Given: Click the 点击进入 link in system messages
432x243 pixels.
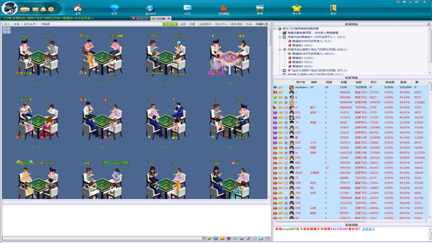Looking at the screenshot, I should tap(368, 229).
